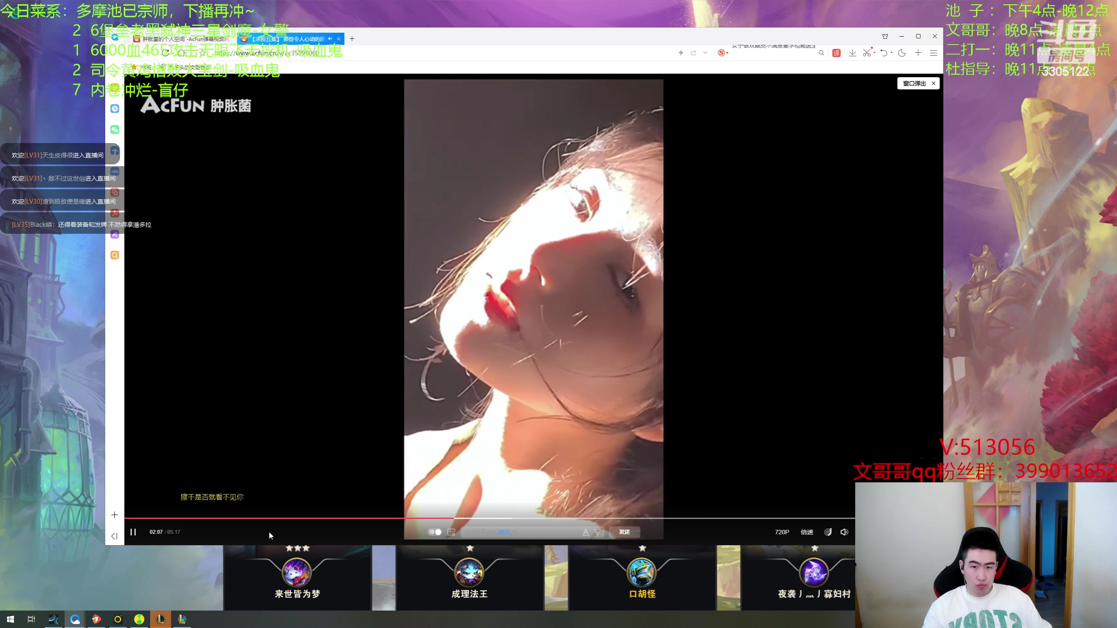Mute the video player volume
The image size is (1117, 628).
coord(844,532)
